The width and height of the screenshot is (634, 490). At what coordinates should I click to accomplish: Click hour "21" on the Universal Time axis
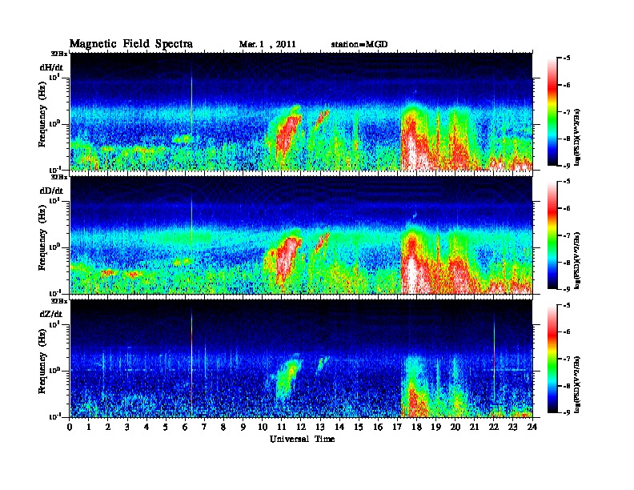475,427
